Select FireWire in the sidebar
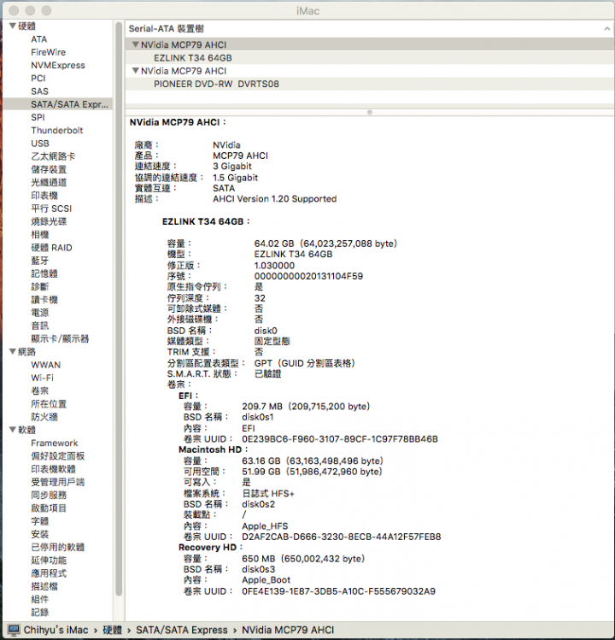The height and width of the screenshot is (640, 615). [x=48, y=52]
